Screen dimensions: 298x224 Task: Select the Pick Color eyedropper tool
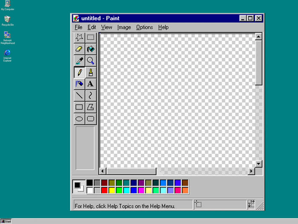tap(79, 61)
